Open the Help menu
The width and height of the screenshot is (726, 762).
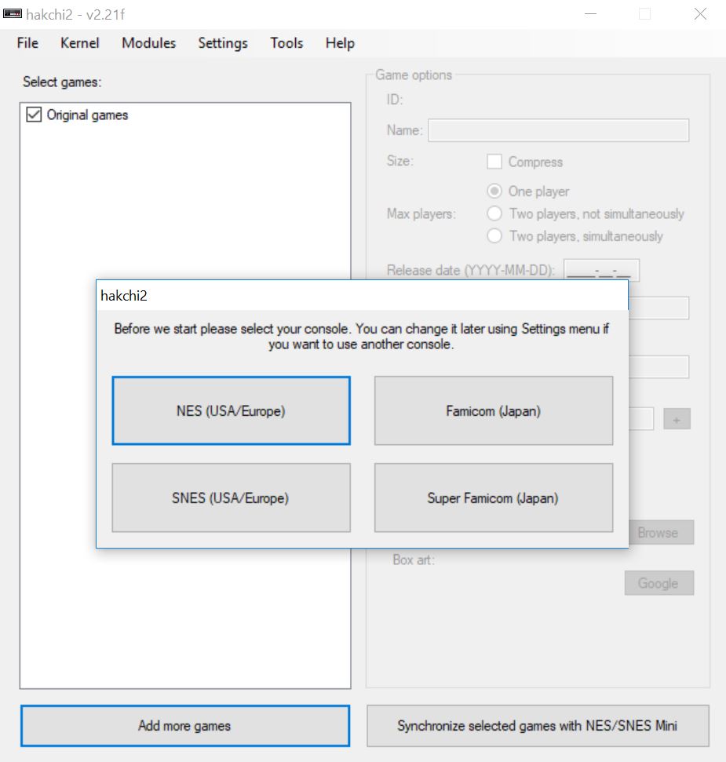click(340, 43)
